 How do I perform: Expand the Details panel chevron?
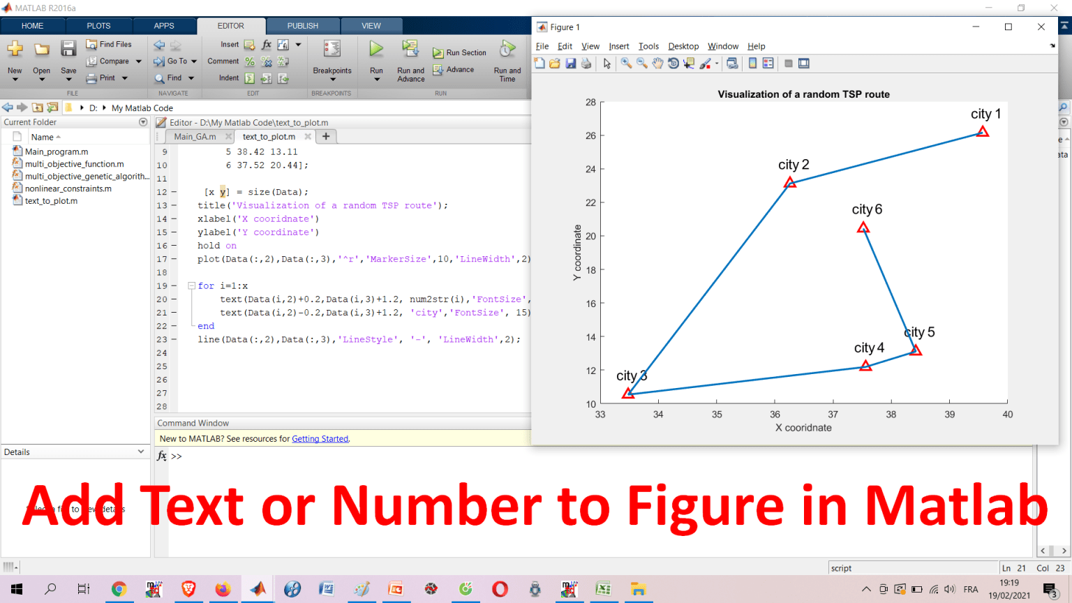pyautogui.click(x=141, y=452)
